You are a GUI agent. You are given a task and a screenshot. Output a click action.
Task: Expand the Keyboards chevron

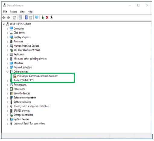8,55
